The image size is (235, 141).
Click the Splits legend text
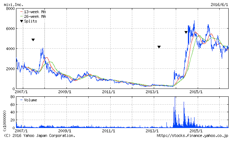pos(31,21)
